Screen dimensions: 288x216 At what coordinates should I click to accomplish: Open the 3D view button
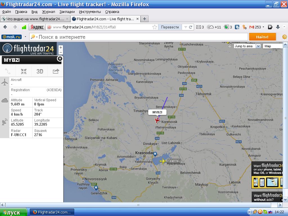pyautogui.click(x=40, y=71)
